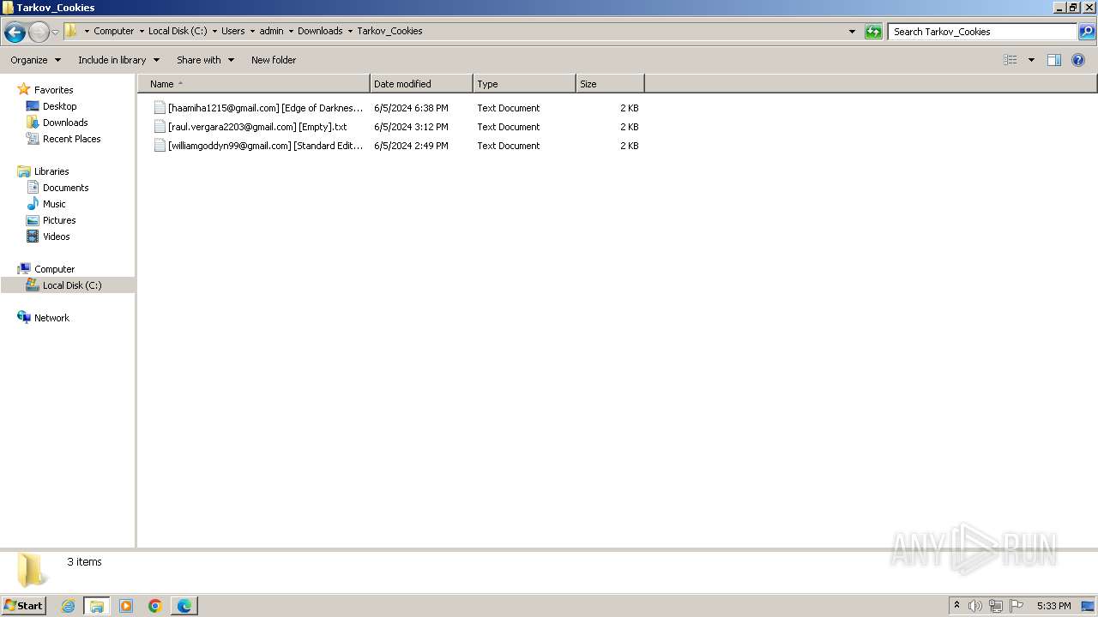Click the raul.vergara2203 file's document icon
The width and height of the screenshot is (1098, 617).
160,127
